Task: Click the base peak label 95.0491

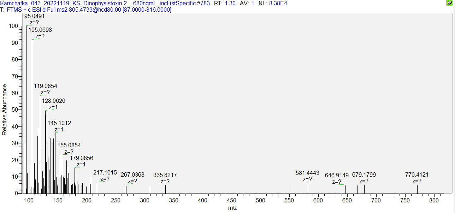Action: (x=34, y=16)
